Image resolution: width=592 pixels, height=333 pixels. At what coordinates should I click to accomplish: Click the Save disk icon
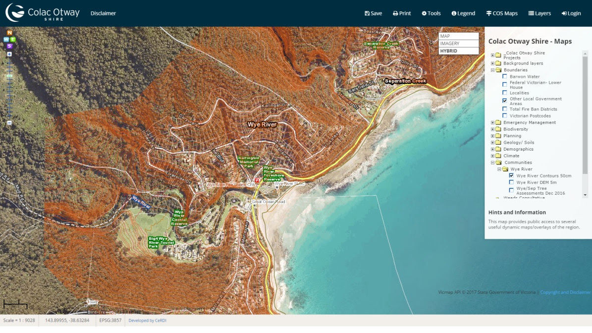367,13
